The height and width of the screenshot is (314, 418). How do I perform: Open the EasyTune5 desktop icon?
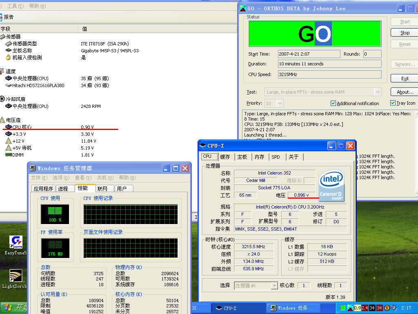point(16,242)
